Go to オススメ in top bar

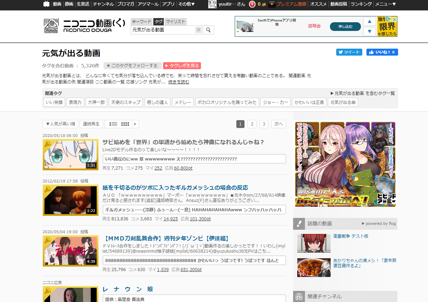click(318, 4)
